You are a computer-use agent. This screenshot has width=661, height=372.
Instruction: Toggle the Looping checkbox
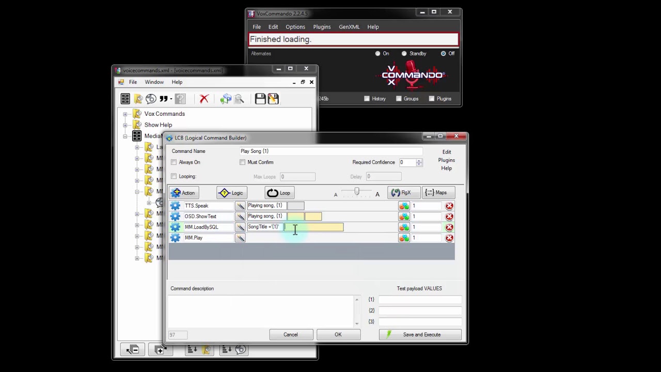(x=174, y=176)
